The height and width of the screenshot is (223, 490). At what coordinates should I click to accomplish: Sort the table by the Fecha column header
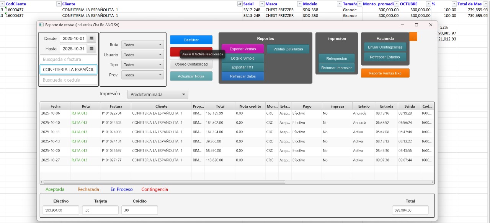pyautogui.click(x=55, y=106)
